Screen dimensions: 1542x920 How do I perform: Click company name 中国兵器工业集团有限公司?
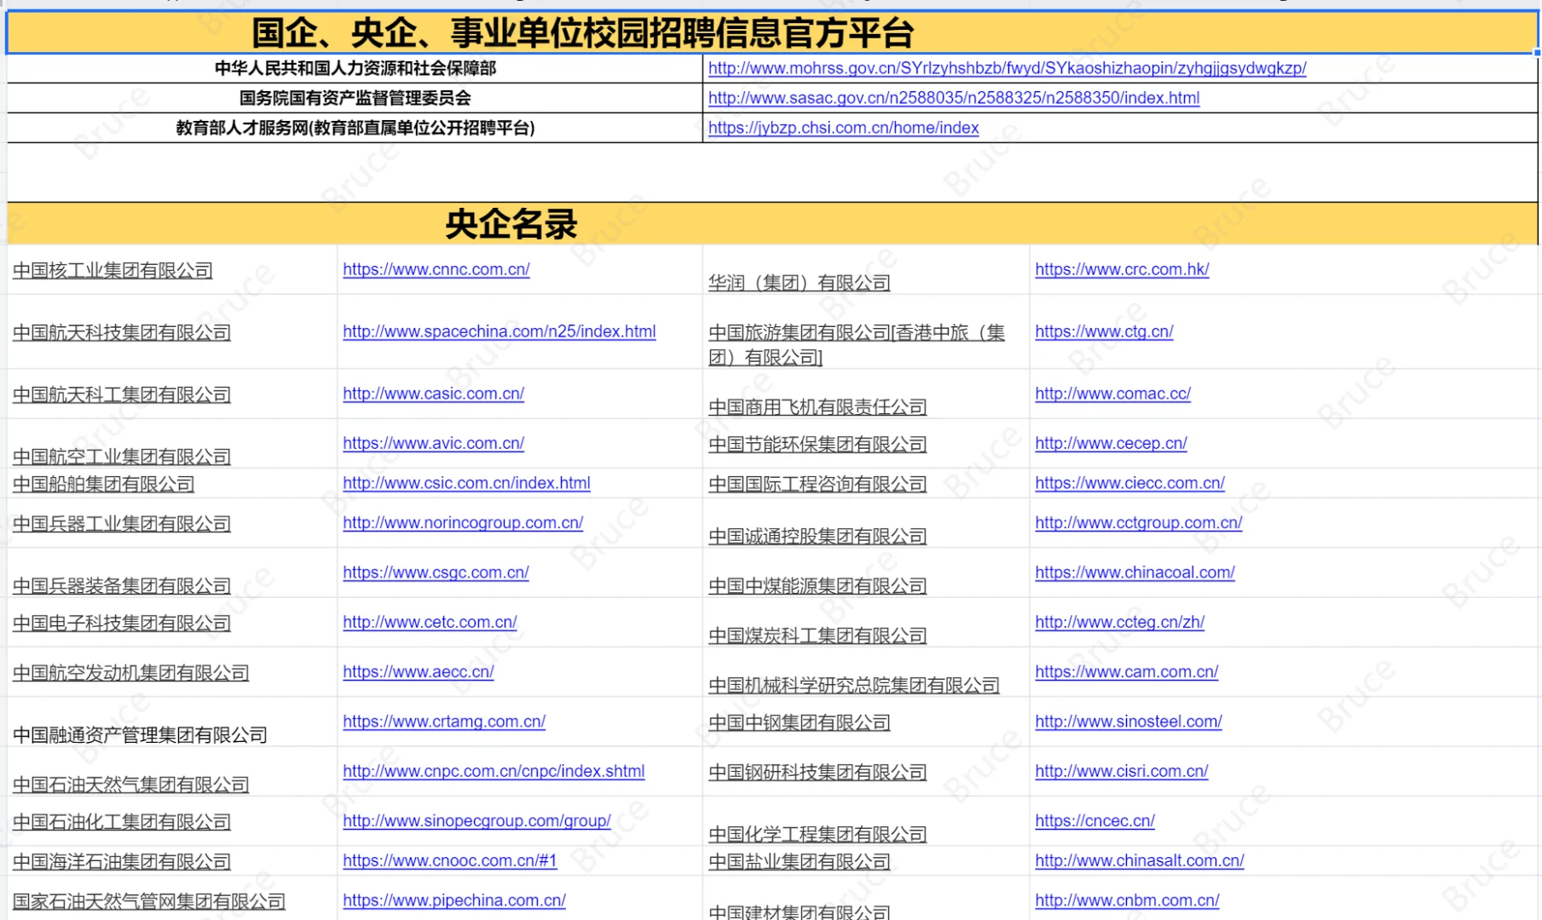click(122, 524)
